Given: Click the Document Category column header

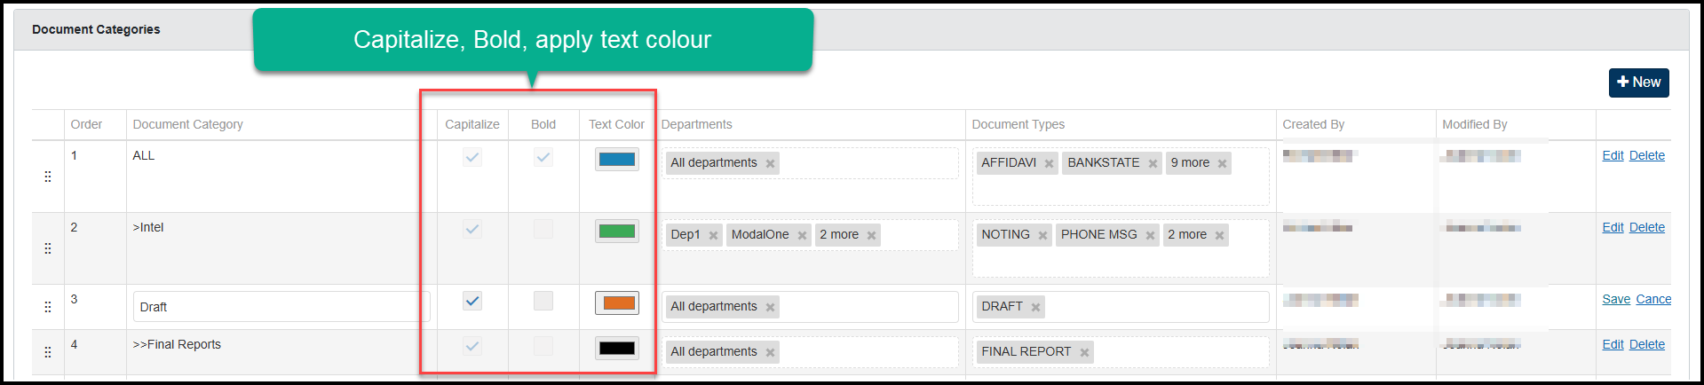Looking at the screenshot, I should click(x=187, y=124).
